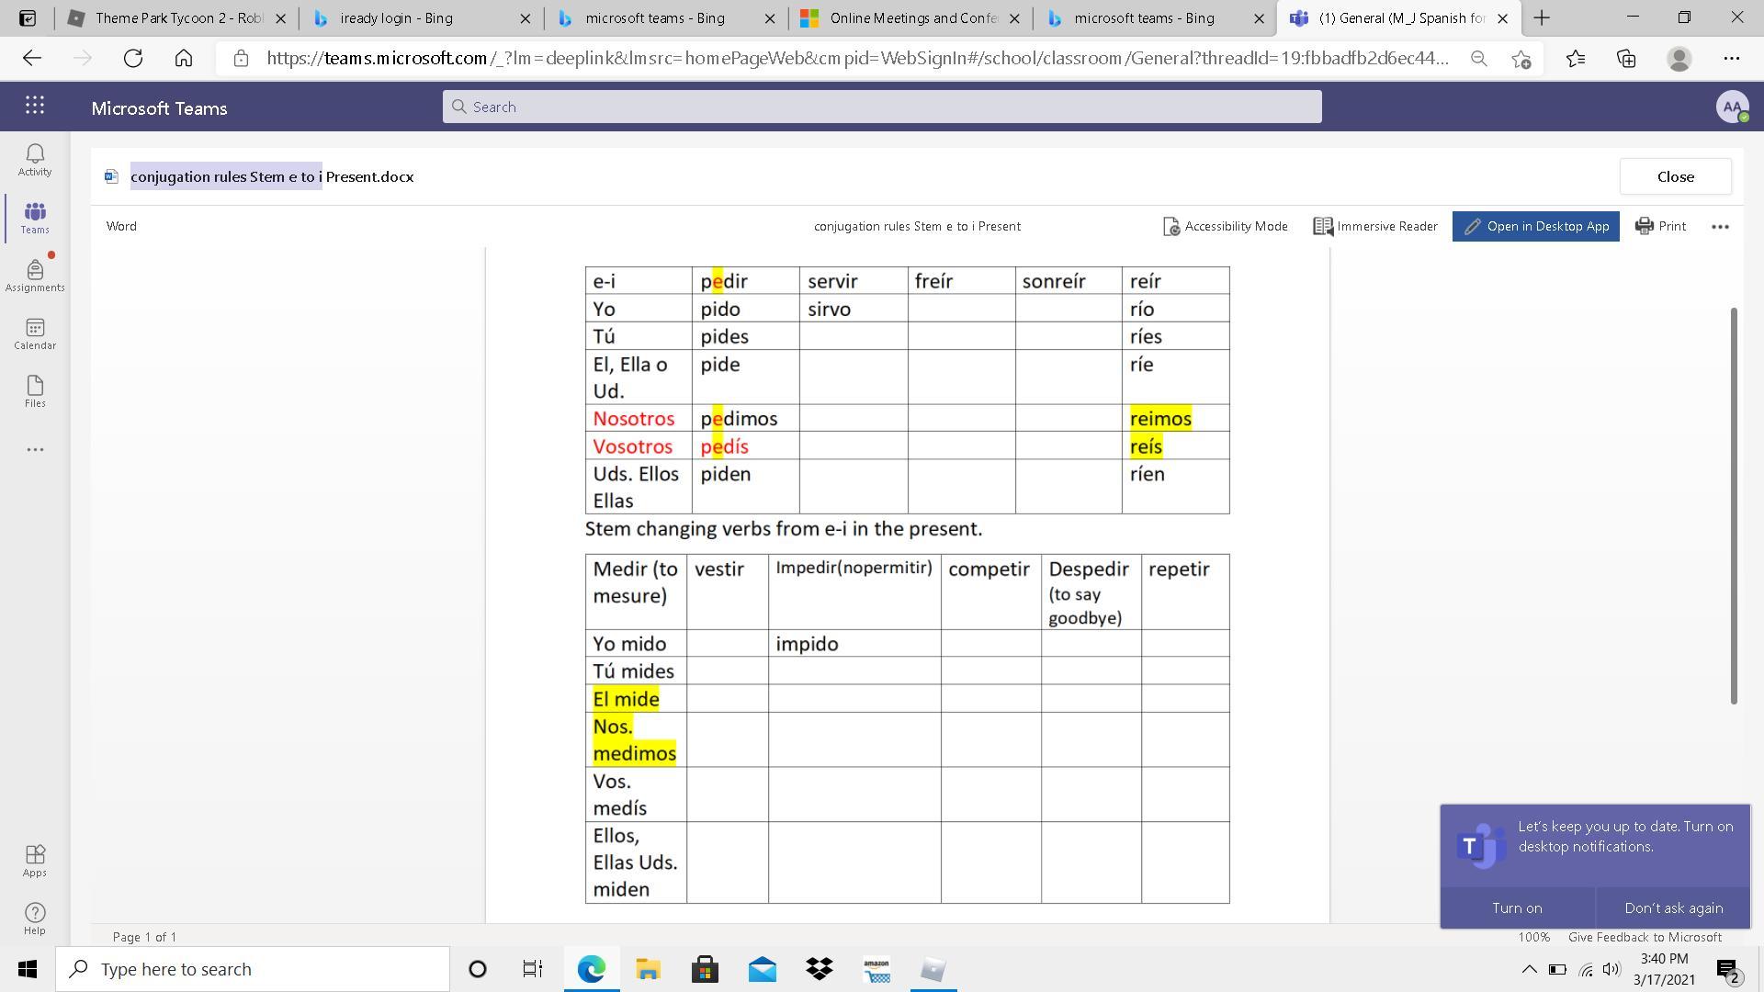Click the document vertical scrollbar
The image size is (1764, 992).
[1734, 505]
